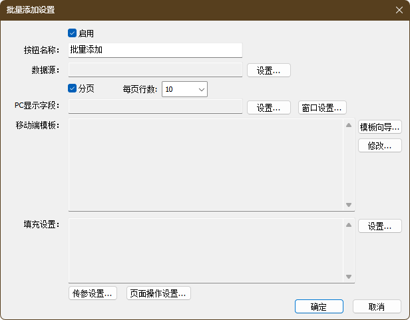Click inside the 移动端模板 text area
This screenshot has width=410, height=320.
click(x=206, y=164)
